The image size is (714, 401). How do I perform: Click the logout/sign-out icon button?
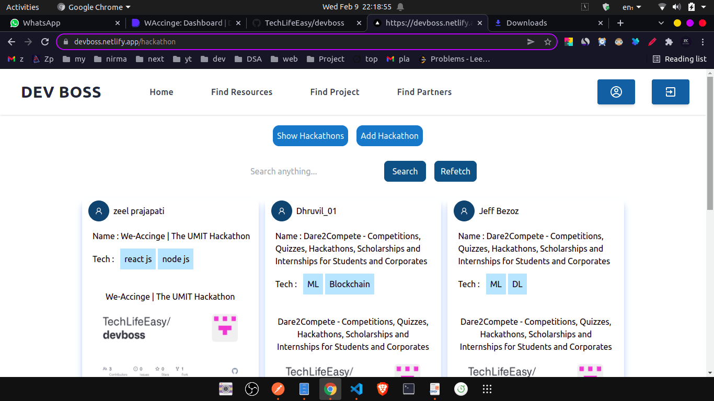pos(671,92)
